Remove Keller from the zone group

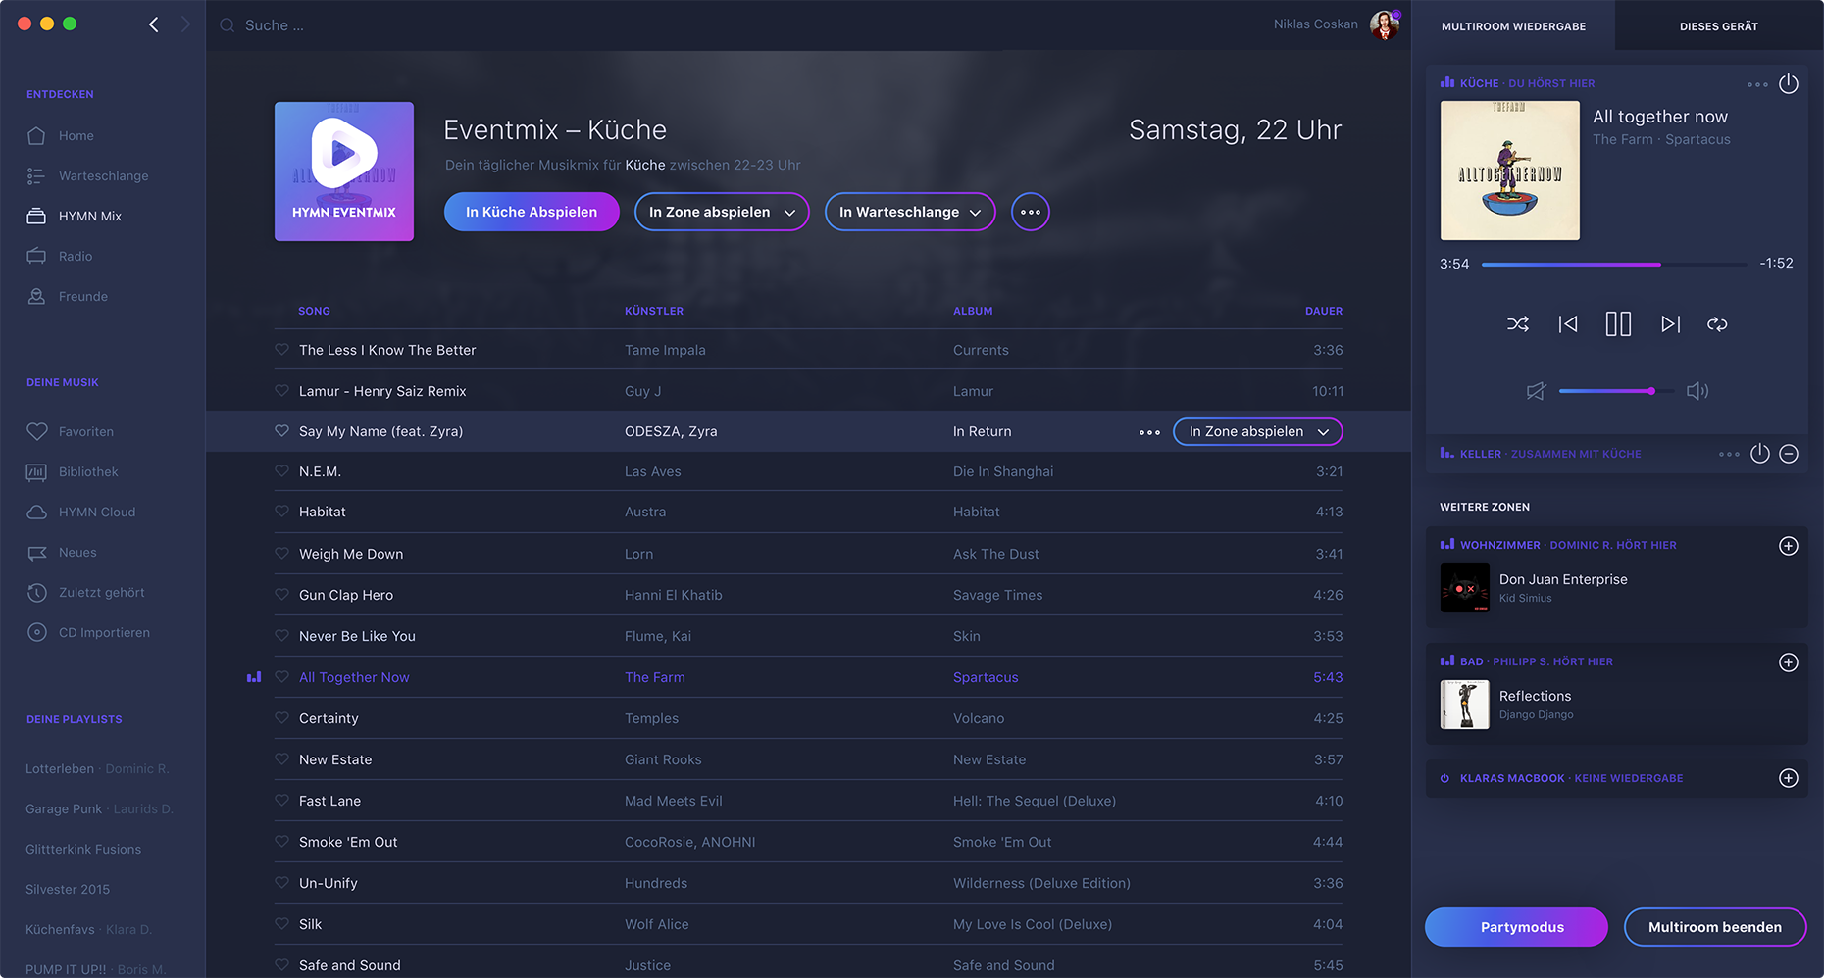pyautogui.click(x=1789, y=454)
